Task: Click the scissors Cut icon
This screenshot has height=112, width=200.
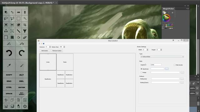Action: [x=6, y=100]
